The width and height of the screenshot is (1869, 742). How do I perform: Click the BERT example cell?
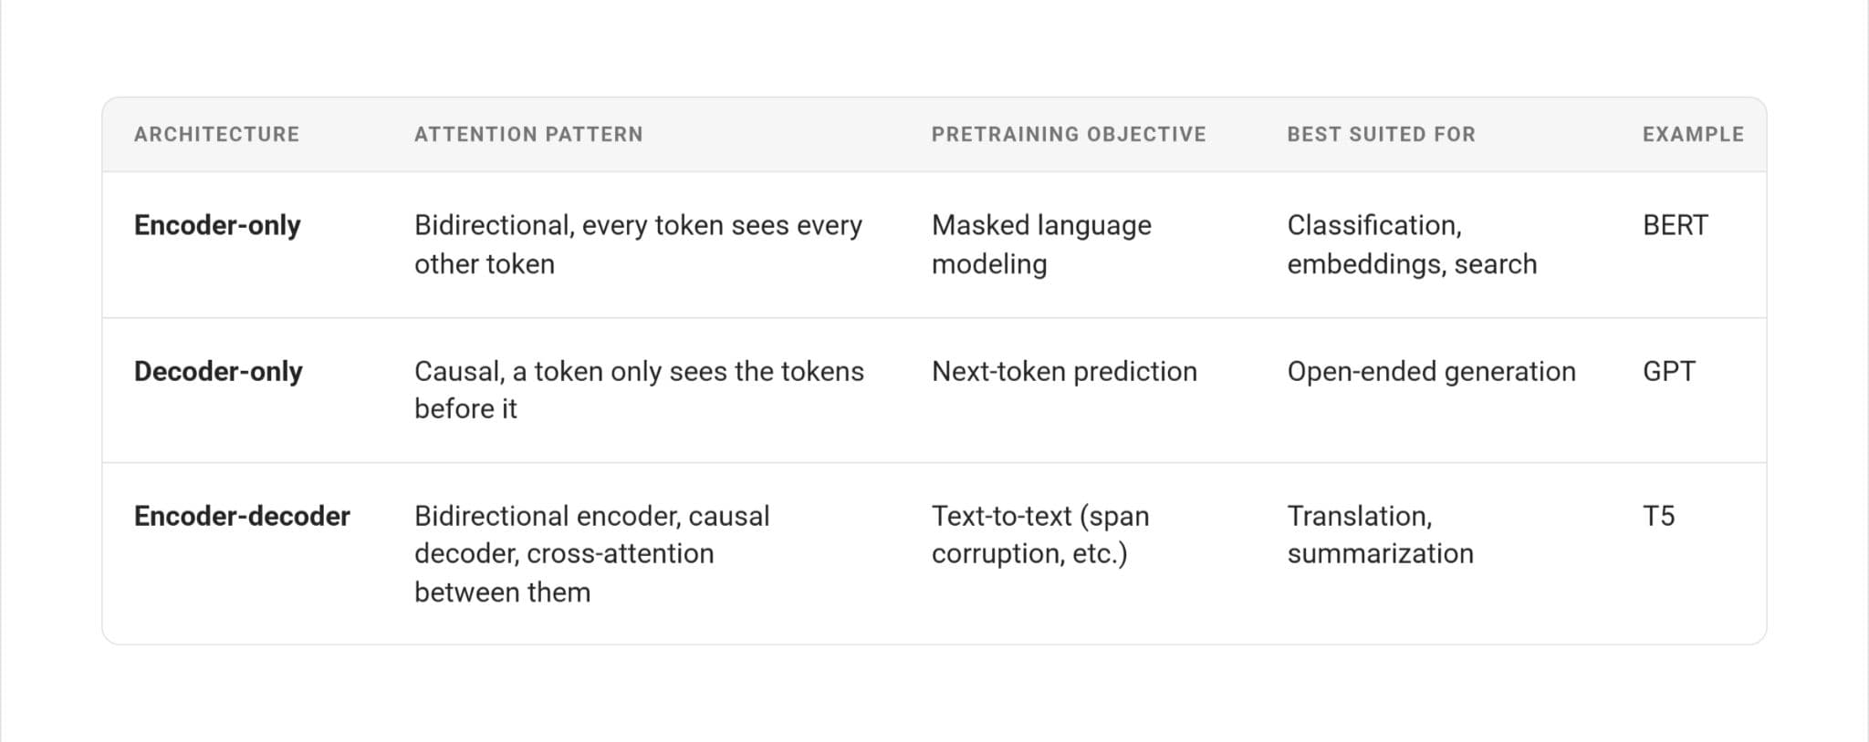click(x=1676, y=225)
